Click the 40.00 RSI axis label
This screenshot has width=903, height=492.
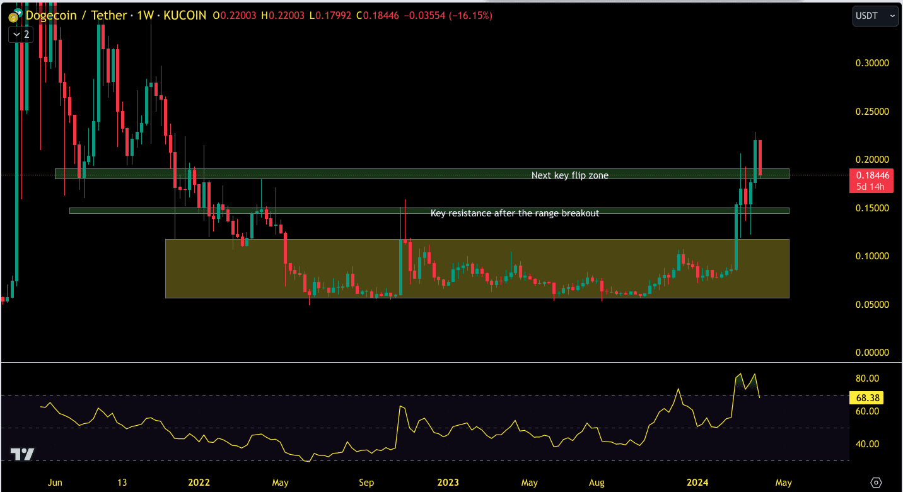tap(867, 444)
